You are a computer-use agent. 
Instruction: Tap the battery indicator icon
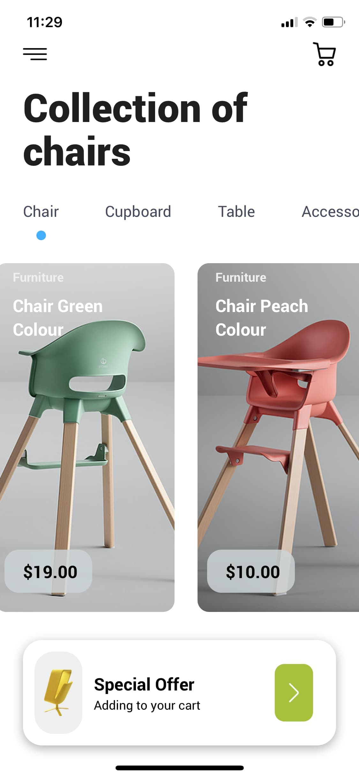point(333,22)
